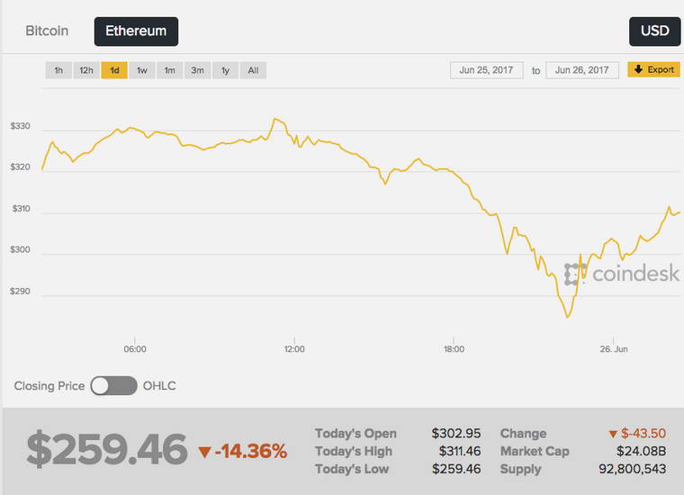Viewport: 684px width, 495px height.
Task: Choose the 3m time range
Action: point(198,70)
